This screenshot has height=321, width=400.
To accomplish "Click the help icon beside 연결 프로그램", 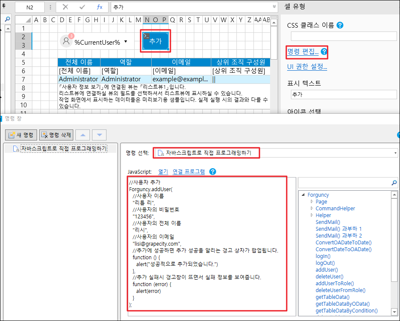I will coord(213,172).
